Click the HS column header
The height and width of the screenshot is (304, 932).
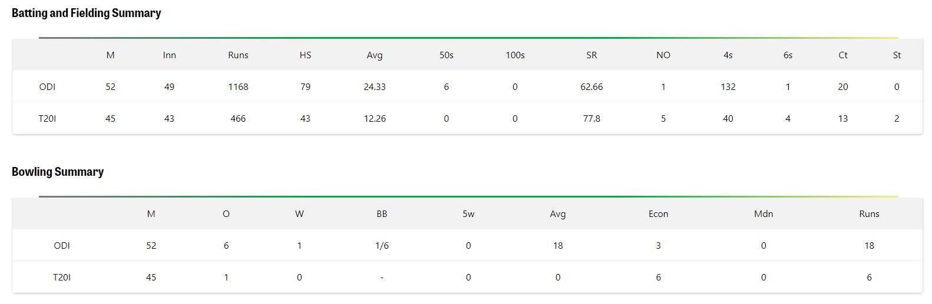(305, 55)
